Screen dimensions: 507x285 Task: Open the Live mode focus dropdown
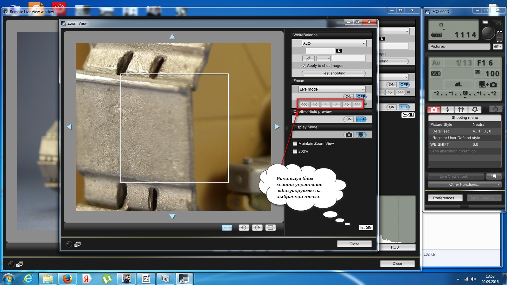[332, 89]
